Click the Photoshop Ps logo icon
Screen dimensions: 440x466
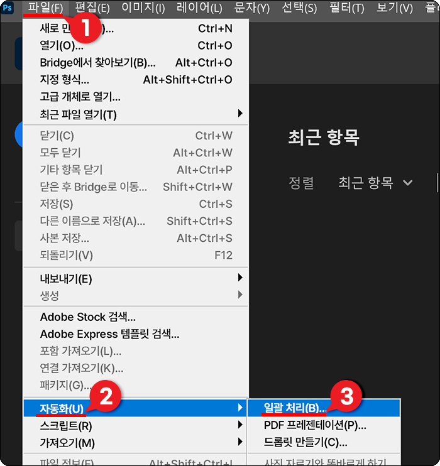7,8
